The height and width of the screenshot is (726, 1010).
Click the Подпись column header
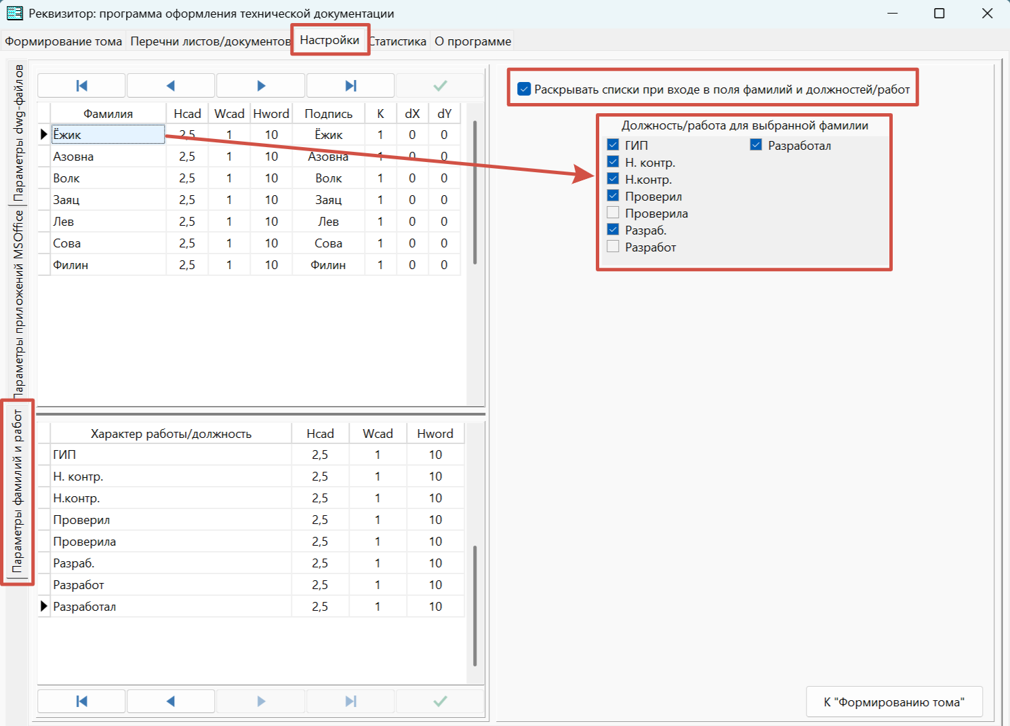click(x=329, y=113)
